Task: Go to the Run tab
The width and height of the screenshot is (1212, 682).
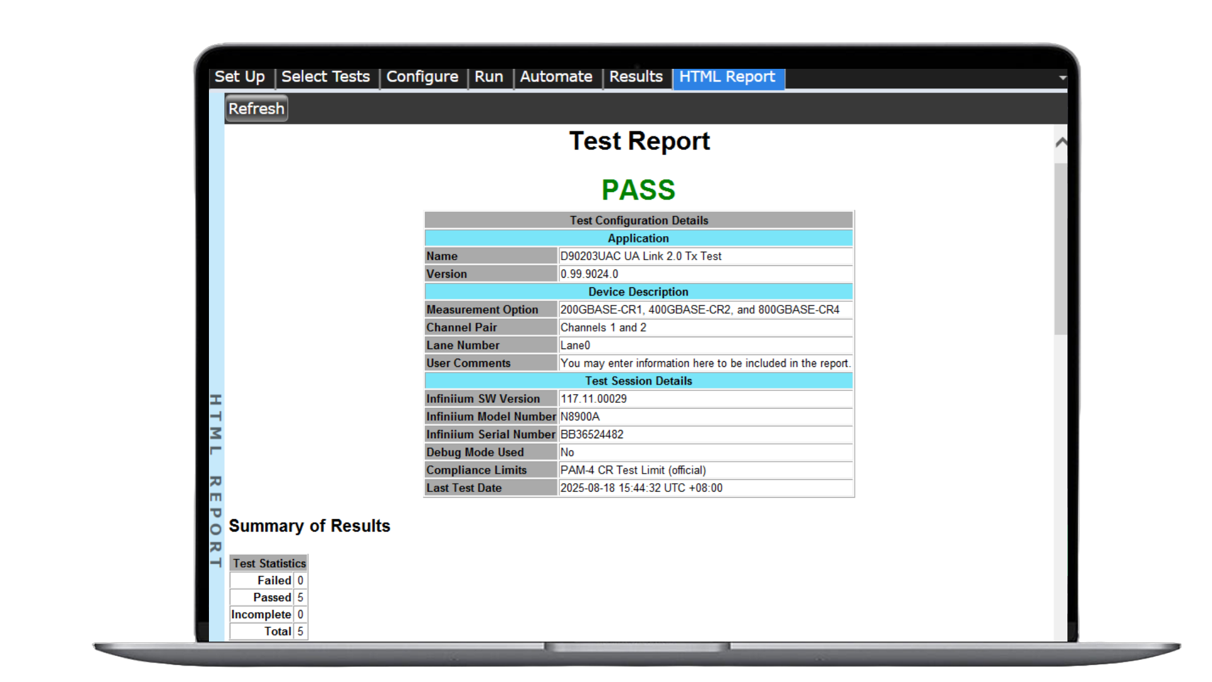Action: click(489, 77)
